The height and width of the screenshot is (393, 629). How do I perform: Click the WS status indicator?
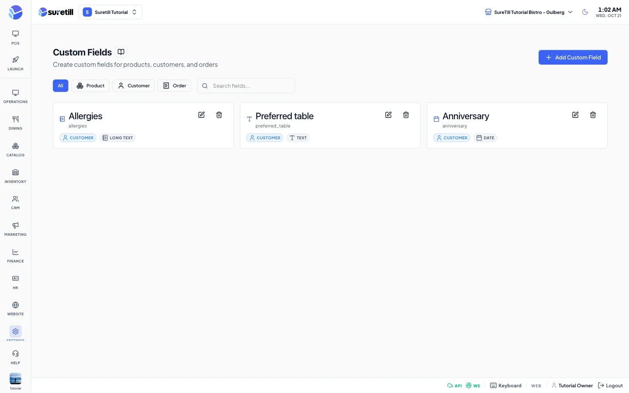(x=473, y=386)
